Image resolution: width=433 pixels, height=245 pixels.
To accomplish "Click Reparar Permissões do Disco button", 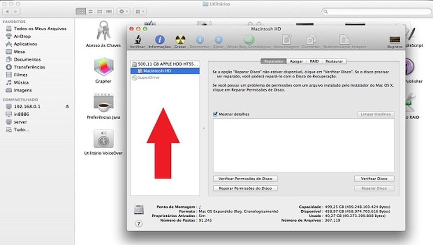I will point(245,188).
